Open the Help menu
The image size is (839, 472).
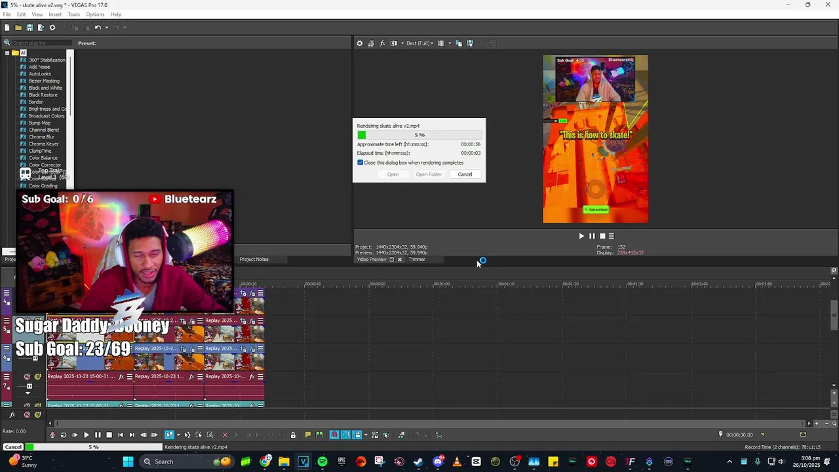(x=116, y=14)
